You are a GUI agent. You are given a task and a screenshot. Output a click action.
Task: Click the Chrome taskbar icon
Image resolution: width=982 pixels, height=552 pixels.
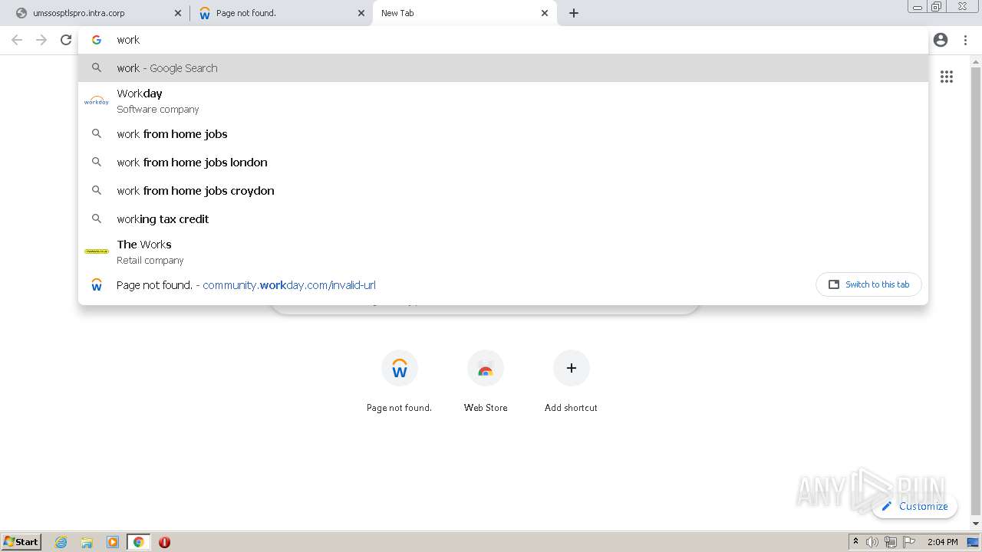(139, 542)
